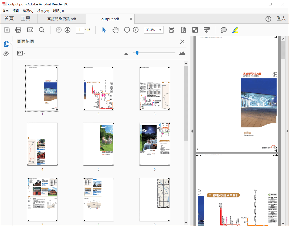The height and width of the screenshot is (226, 289).
Task: Open thumbnail options dropdown menu
Action: point(21,53)
